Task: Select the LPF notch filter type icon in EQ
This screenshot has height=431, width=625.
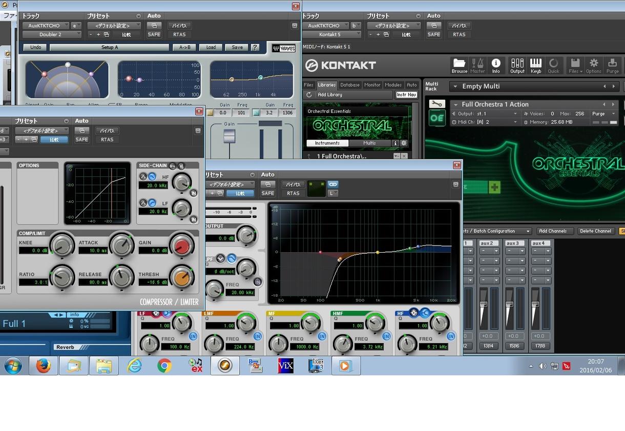Action: click(x=221, y=258)
